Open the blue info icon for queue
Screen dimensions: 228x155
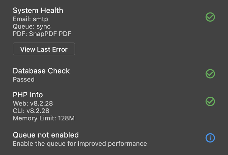click(210, 138)
